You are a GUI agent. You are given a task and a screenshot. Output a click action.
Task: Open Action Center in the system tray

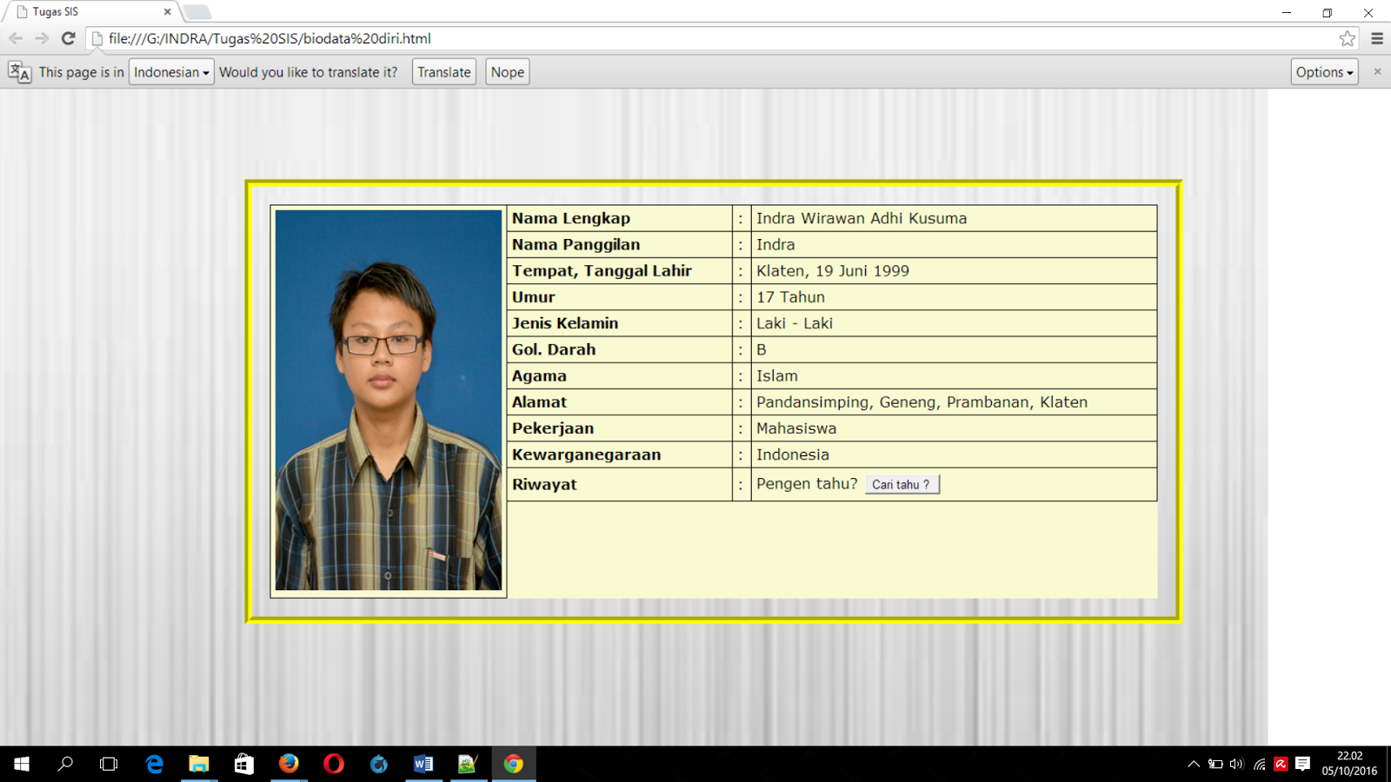[1301, 764]
